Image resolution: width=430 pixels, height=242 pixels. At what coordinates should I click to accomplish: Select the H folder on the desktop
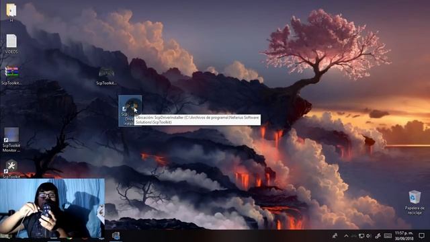11,12
